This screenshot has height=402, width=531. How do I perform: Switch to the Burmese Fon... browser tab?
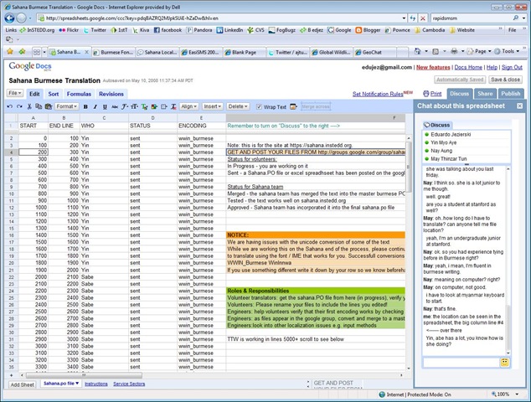coord(113,52)
